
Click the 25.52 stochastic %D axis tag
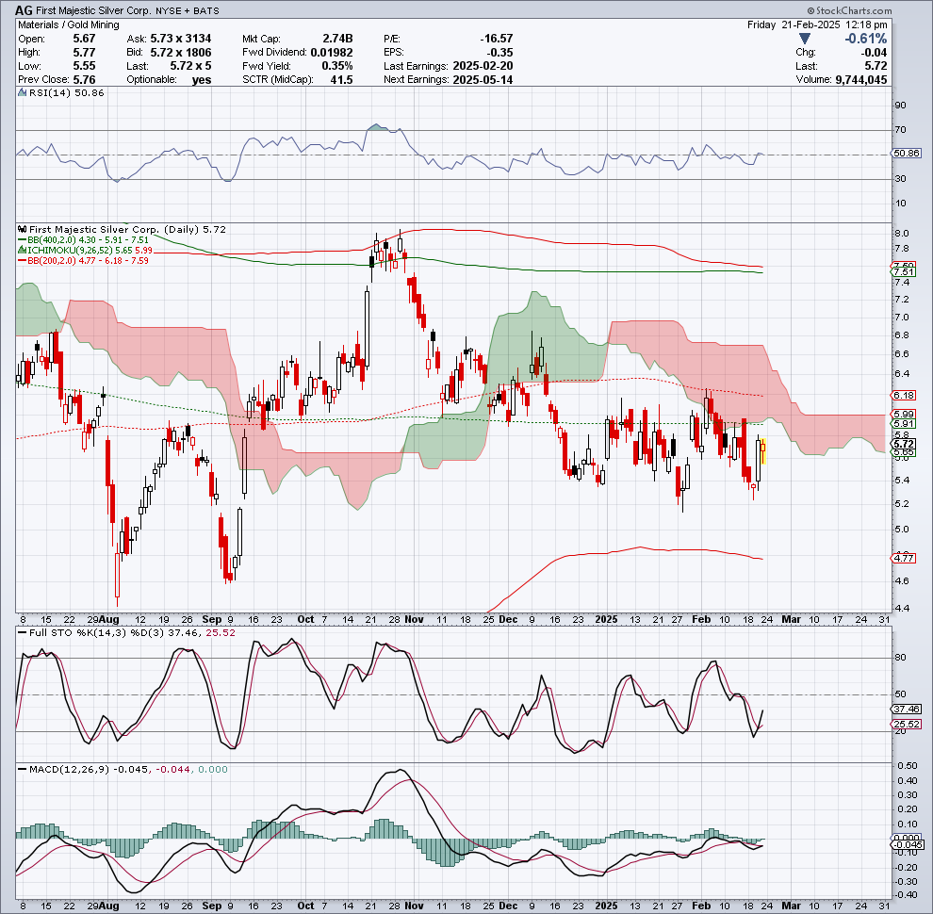pyautogui.click(x=907, y=725)
